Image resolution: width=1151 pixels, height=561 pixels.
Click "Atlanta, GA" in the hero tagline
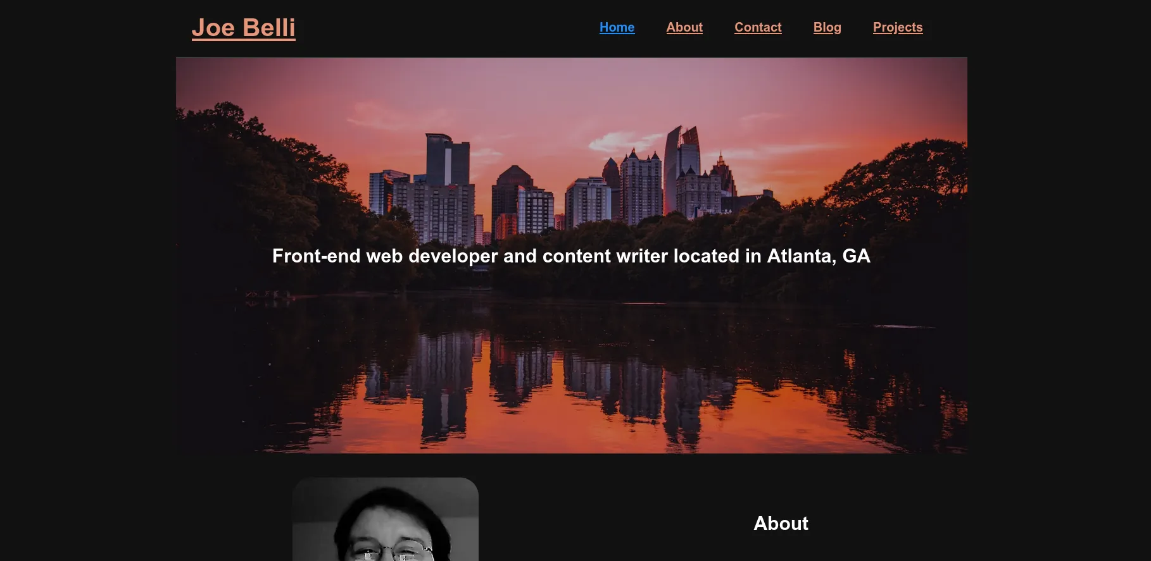818,256
